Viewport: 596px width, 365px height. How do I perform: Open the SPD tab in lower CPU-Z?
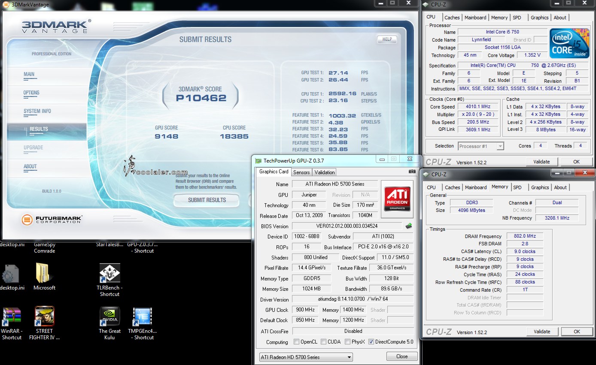tap(517, 187)
